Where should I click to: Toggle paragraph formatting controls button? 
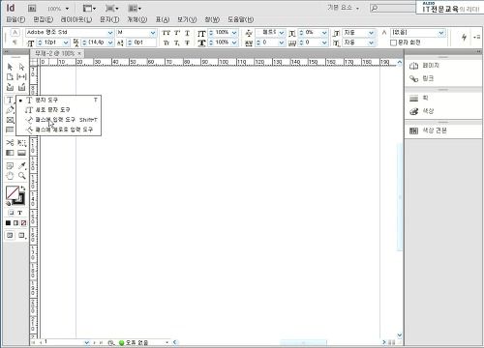coord(15,43)
